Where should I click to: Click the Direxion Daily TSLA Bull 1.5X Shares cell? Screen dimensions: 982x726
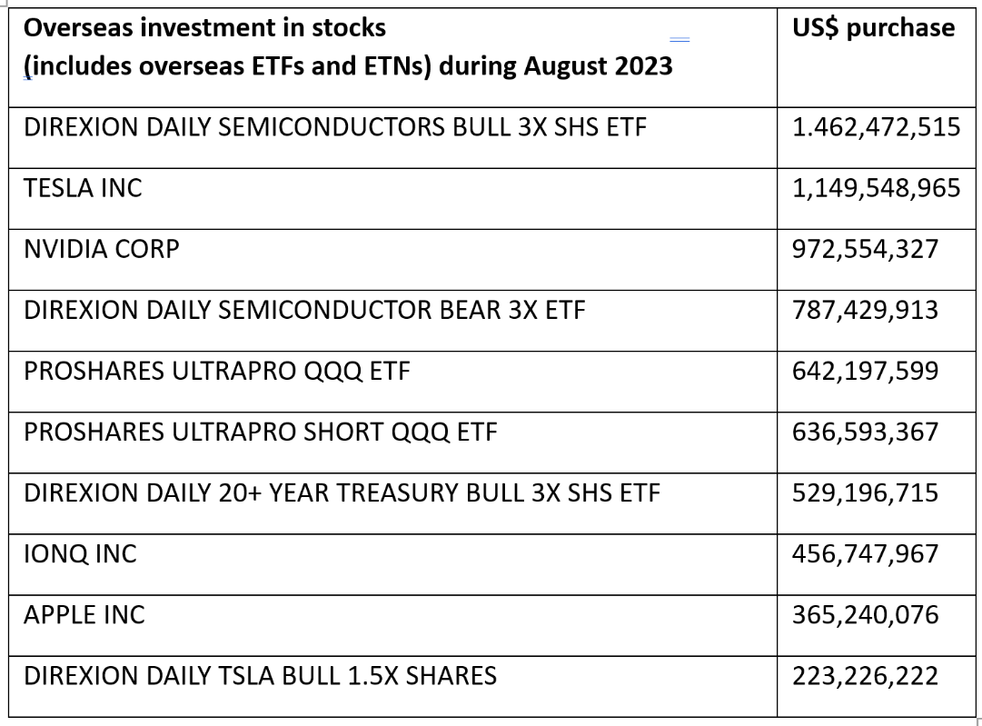tap(260, 676)
